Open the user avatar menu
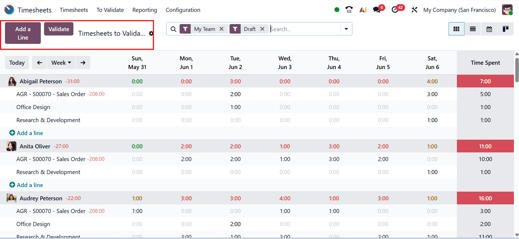This screenshot has width=519, height=239. [507, 10]
